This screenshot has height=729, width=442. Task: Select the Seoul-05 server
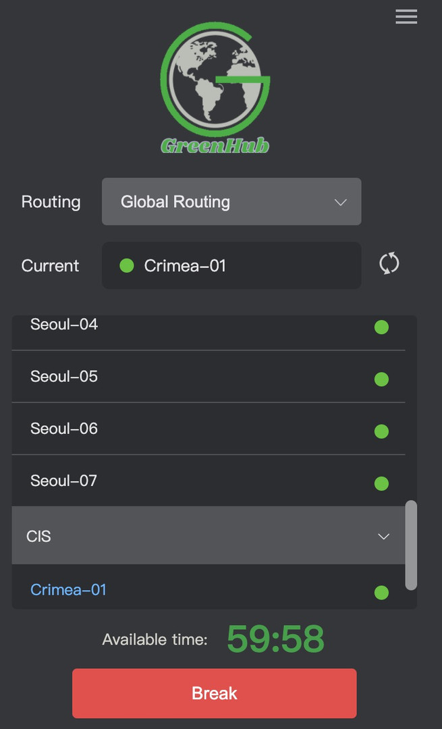[x=64, y=377]
